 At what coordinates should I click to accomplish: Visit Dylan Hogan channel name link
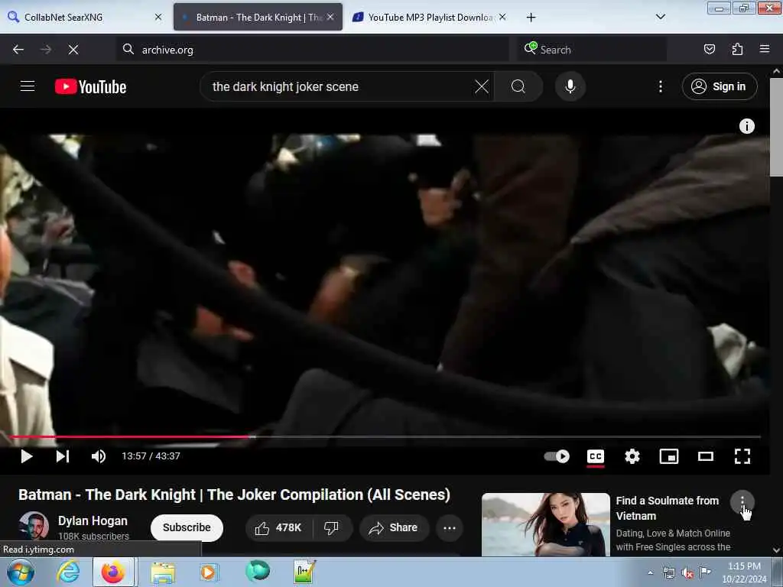pos(93,521)
